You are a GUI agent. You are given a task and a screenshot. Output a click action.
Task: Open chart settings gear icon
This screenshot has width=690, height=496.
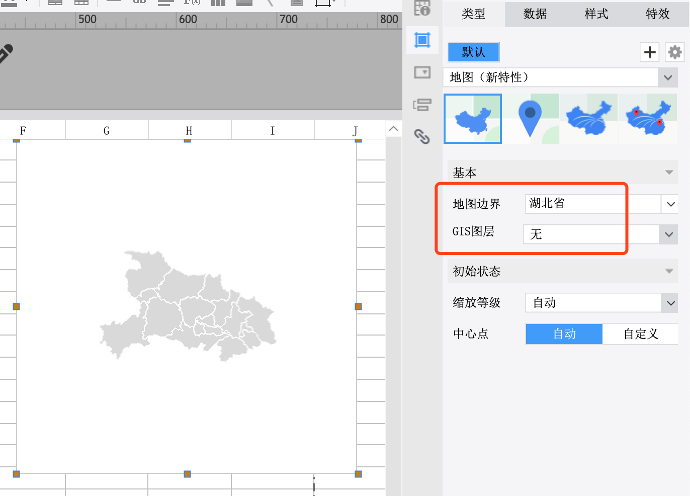[x=674, y=52]
